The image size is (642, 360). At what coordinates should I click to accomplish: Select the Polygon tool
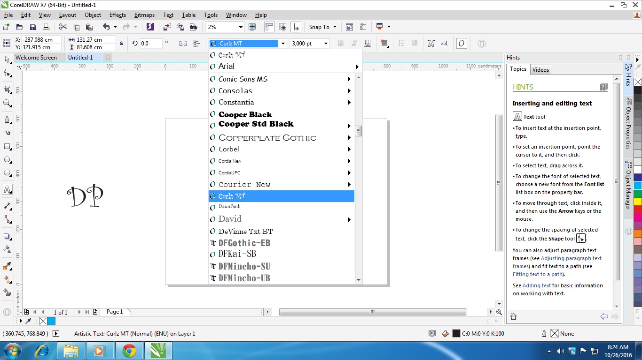[7, 173]
